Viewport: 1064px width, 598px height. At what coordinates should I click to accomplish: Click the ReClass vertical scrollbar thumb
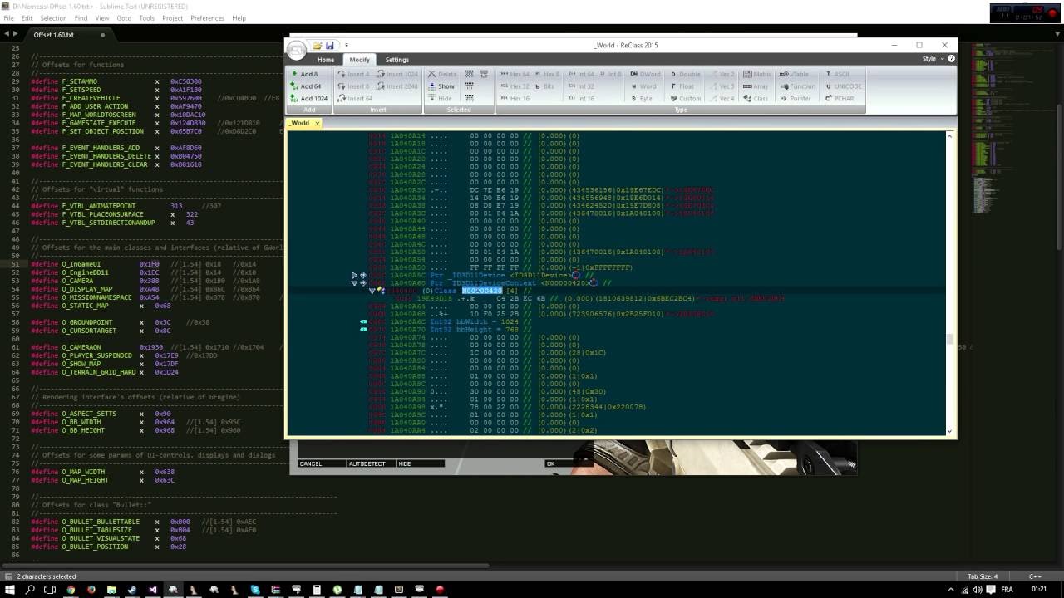point(949,338)
